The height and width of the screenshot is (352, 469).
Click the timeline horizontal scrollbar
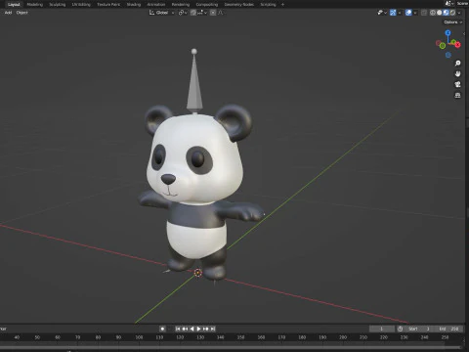(232, 348)
